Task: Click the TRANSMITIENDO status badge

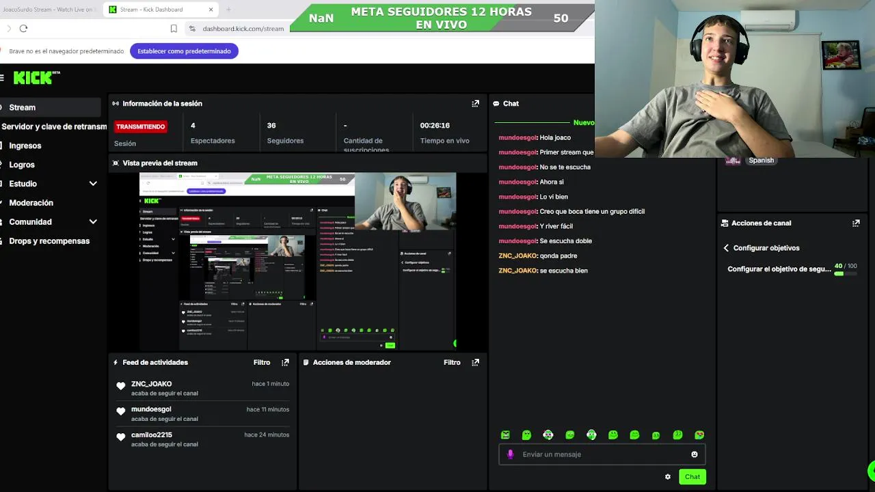Action: click(141, 126)
